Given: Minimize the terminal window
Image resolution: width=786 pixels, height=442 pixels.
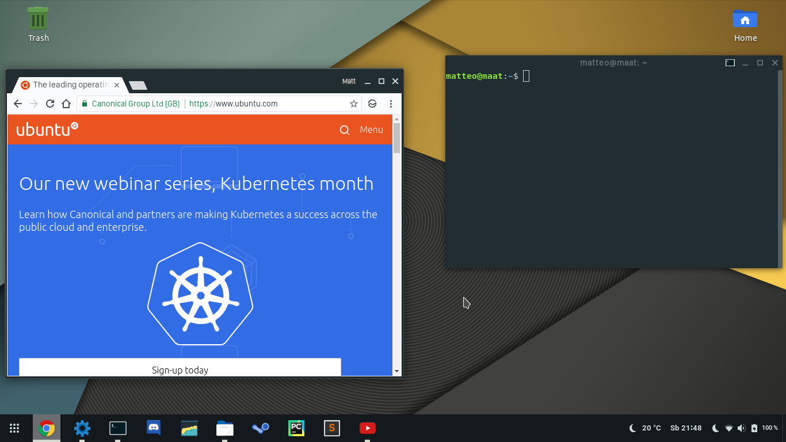Looking at the screenshot, I should coord(745,63).
